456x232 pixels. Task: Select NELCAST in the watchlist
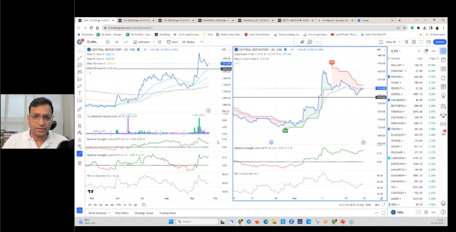pyautogui.click(x=413, y=65)
